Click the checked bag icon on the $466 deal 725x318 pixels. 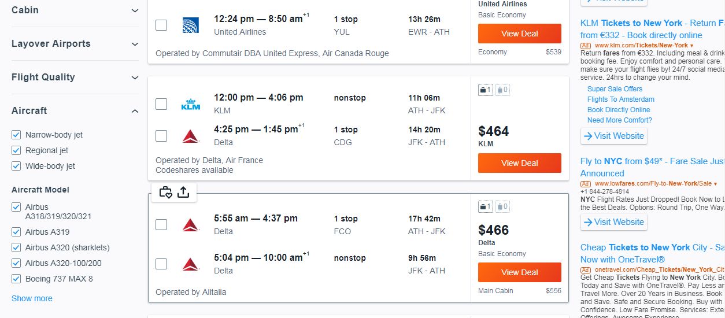pos(502,206)
